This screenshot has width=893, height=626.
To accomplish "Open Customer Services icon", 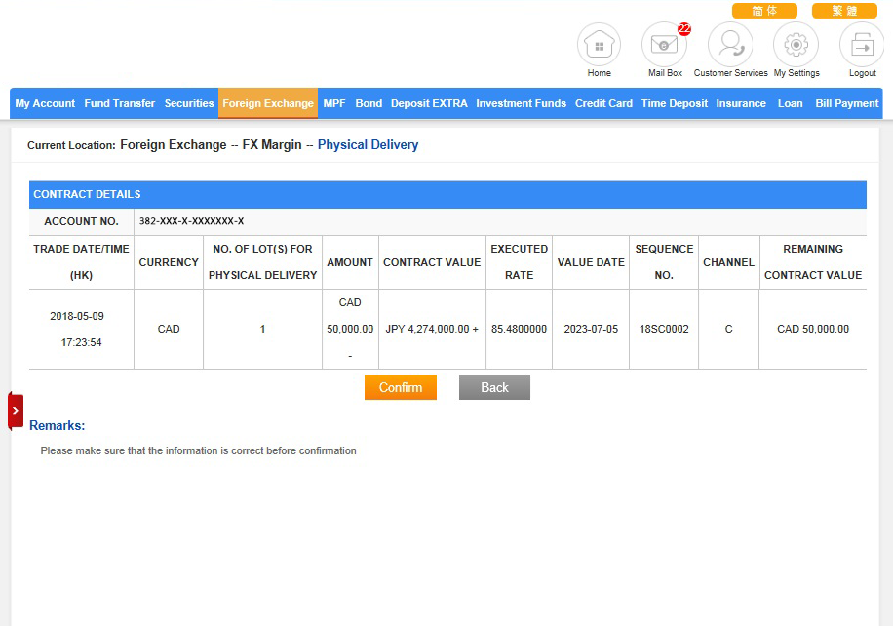I will 730,45.
